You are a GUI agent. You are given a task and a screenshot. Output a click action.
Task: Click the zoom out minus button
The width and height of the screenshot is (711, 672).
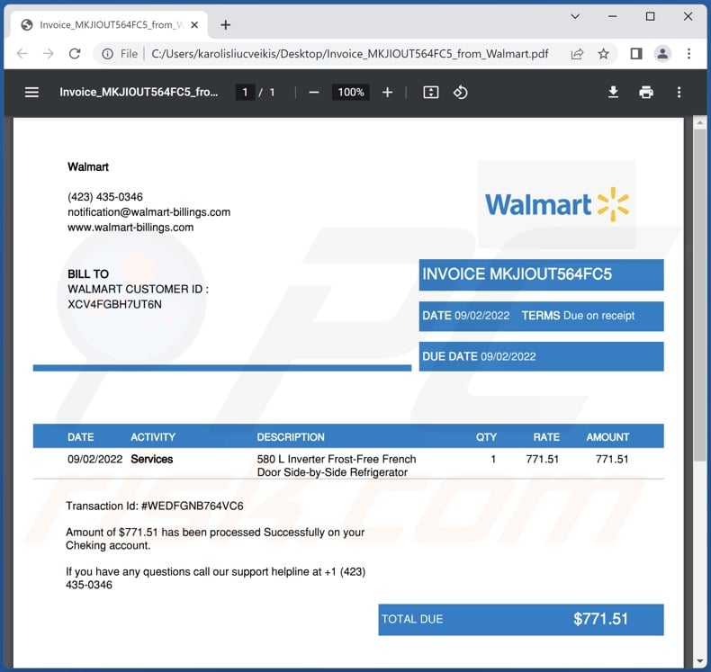coord(314,93)
